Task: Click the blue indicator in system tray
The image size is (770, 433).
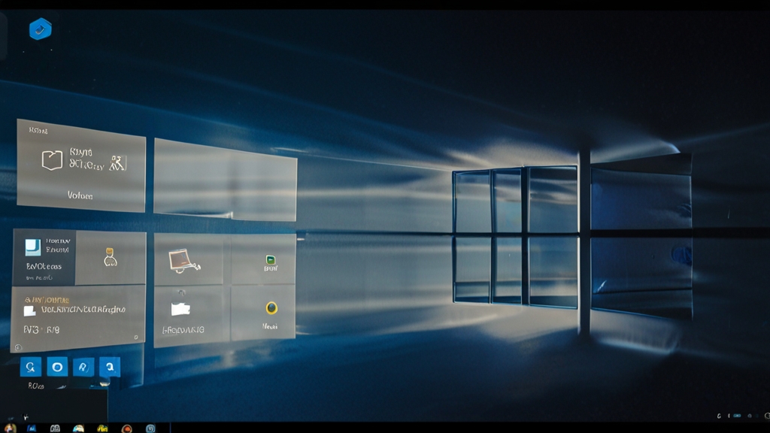Action: 738,416
